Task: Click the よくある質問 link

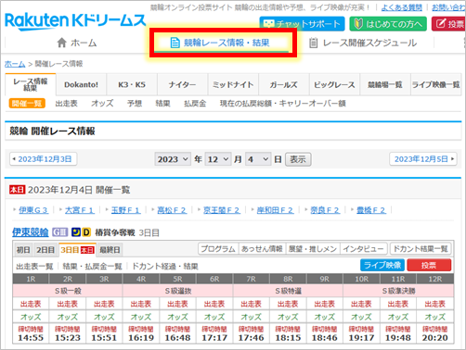Action: coord(402,7)
